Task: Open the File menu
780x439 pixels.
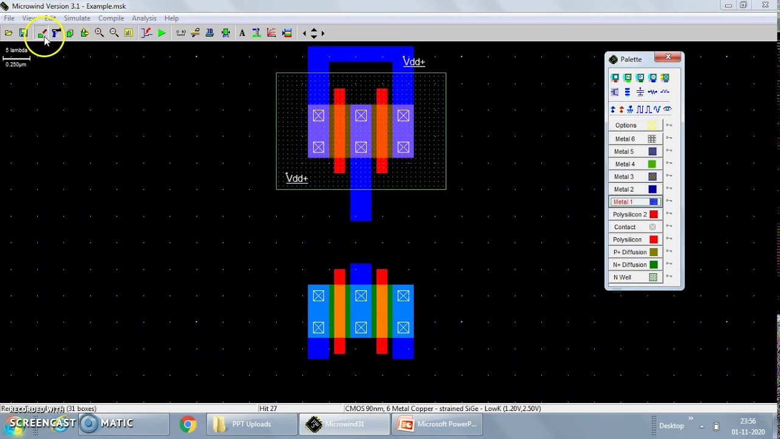Action: pyautogui.click(x=9, y=18)
